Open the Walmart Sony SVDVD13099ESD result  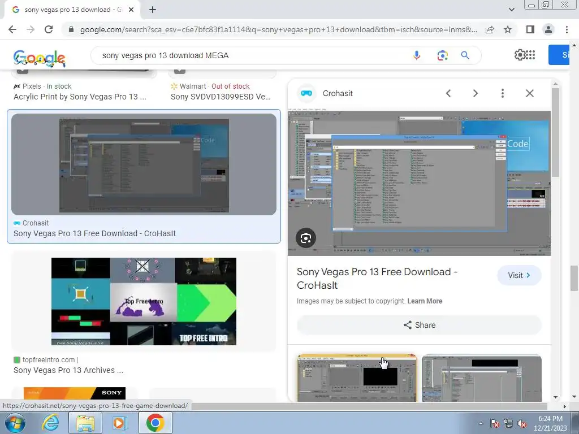(221, 97)
